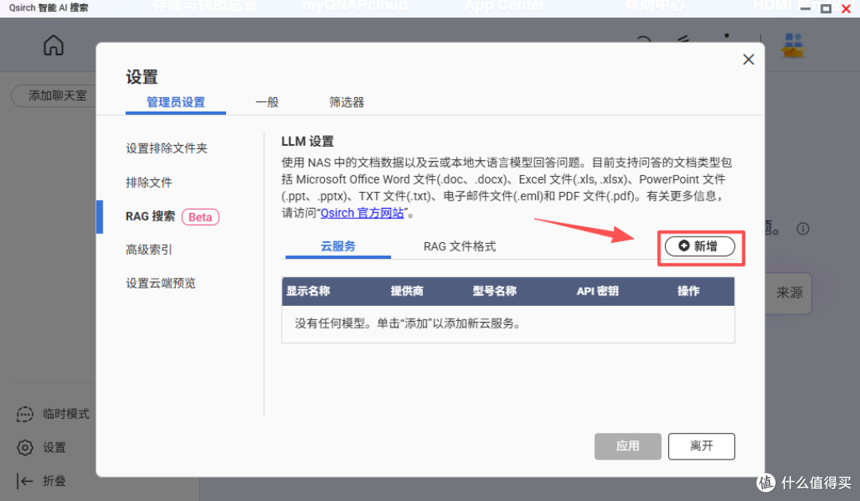Click the 离开 button
This screenshot has width=860, height=501.
click(702, 446)
